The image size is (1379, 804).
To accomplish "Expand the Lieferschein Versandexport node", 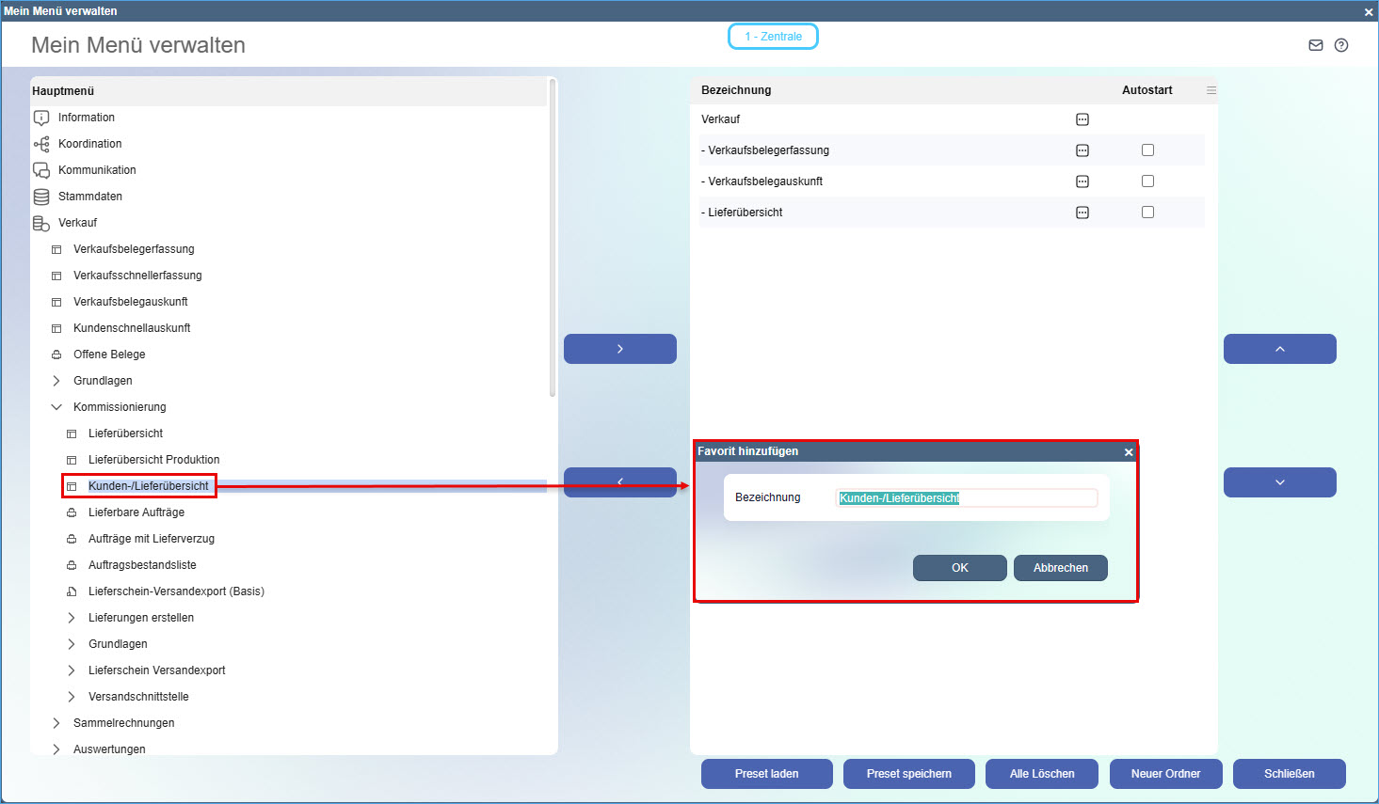I will [72, 670].
